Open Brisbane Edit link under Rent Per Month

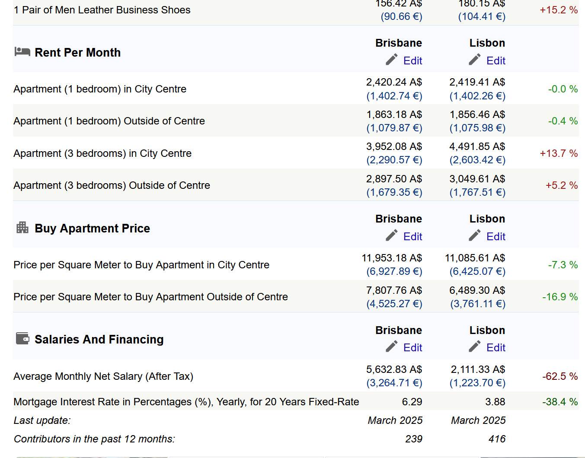point(412,61)
